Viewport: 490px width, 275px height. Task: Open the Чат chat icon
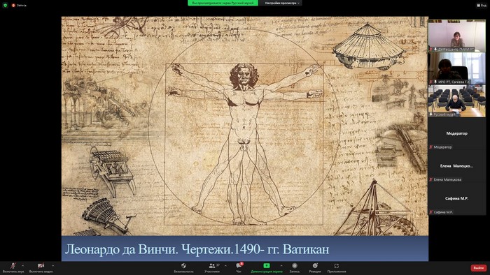coord(239,267)
